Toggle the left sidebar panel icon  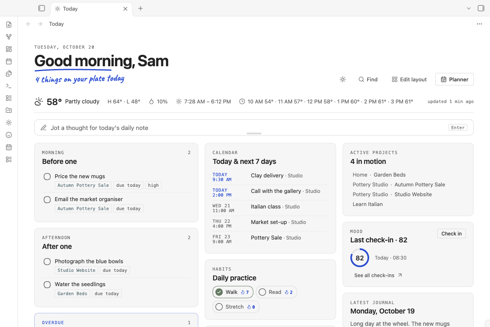(x=42, y=8)
